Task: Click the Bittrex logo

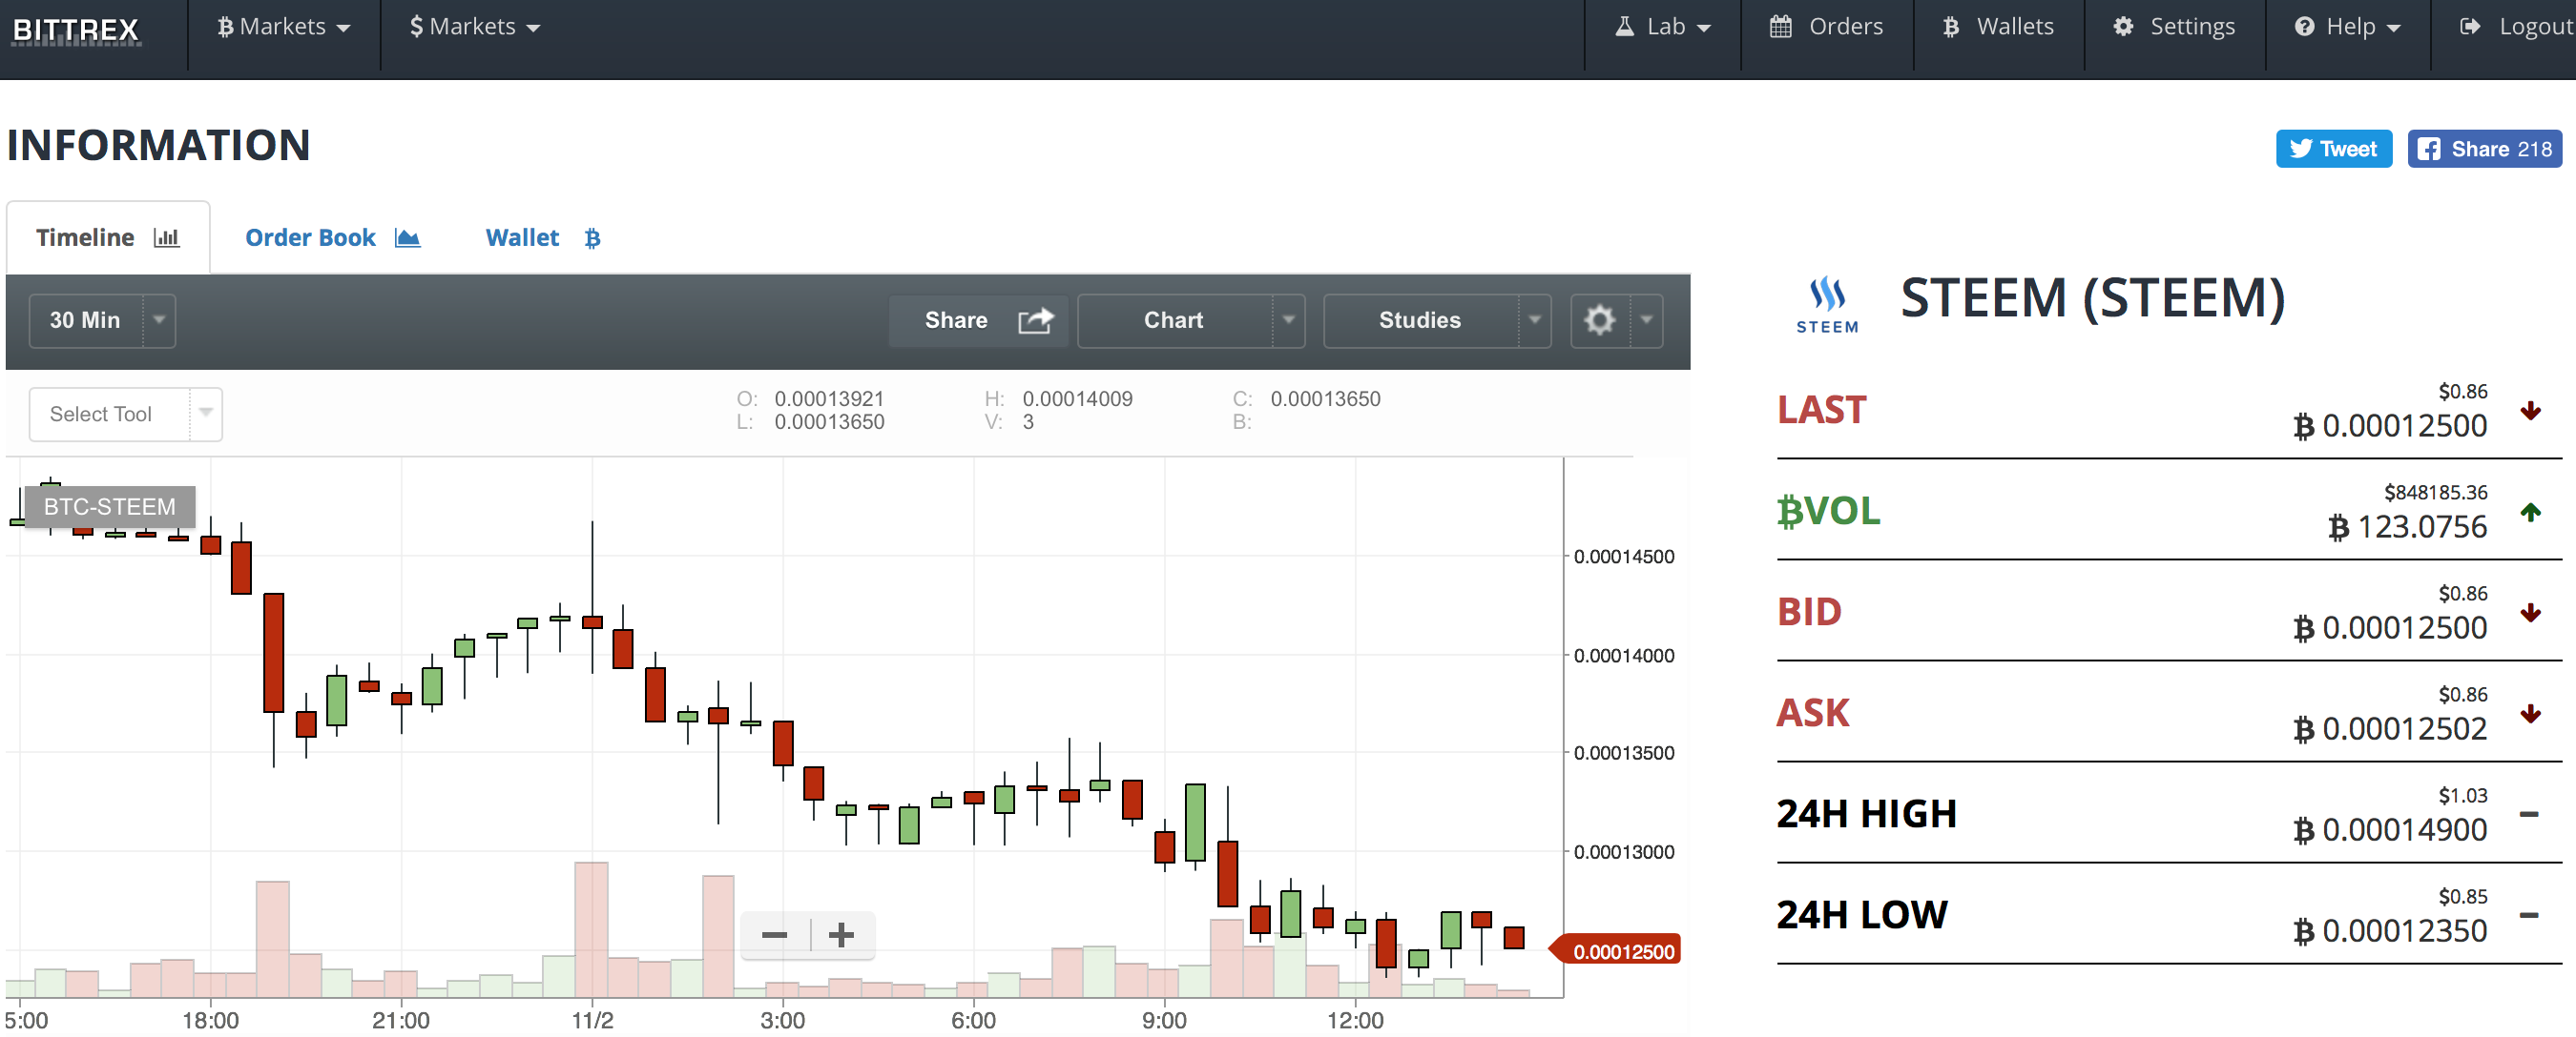Action: coord(76,29)
